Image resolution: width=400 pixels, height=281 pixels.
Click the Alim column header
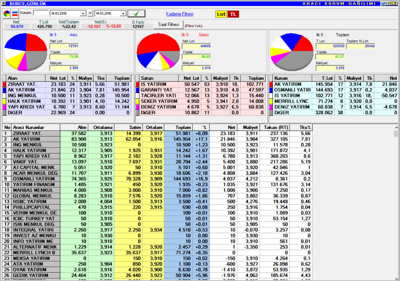click(74, 127)
